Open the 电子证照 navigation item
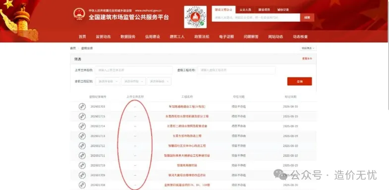389x190 pixels. [x=226, y=37]
